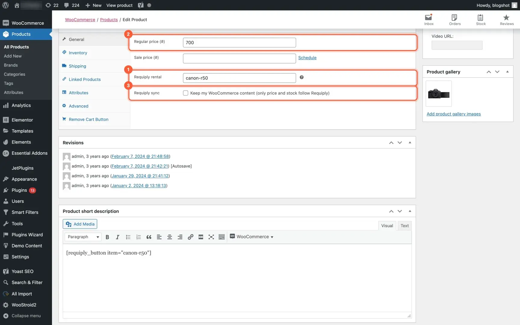Switch the editor to the Visual tab
The height and width of the screenshot is (325, 520).
click(x=387, y=226)
